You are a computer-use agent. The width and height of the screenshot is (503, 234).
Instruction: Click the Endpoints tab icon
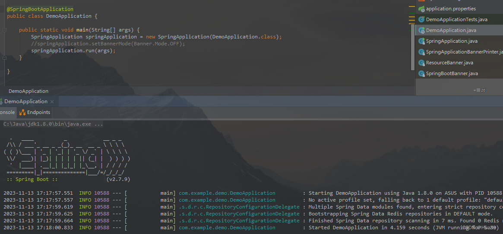tap(22, 112)
